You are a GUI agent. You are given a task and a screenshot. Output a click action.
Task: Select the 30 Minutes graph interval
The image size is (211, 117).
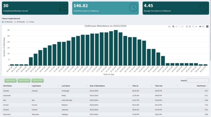click(x=15, y=22)
